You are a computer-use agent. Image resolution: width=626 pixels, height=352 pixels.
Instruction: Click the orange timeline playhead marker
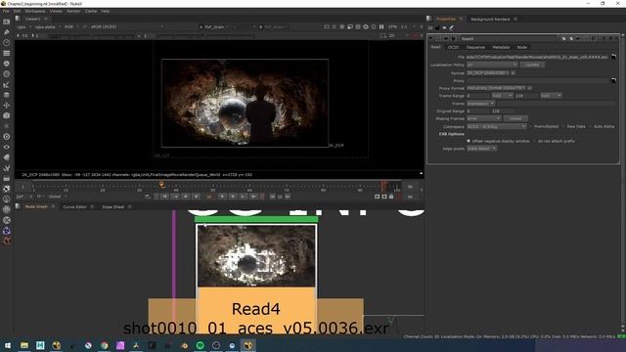pos(161,185)
